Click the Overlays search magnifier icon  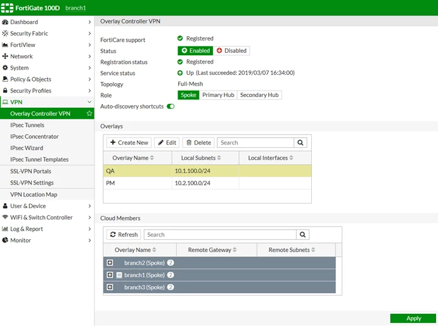(x=300, y=143)
